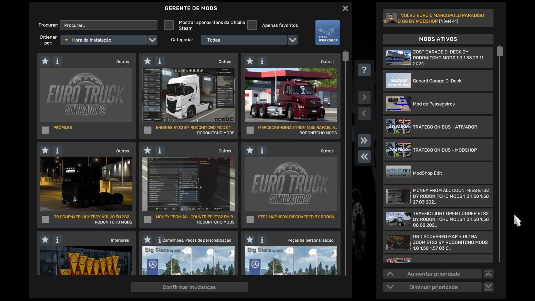Click the double right arrows activate all icon
Viewport: 535px width, 301px height.
[x=364, y=140]
